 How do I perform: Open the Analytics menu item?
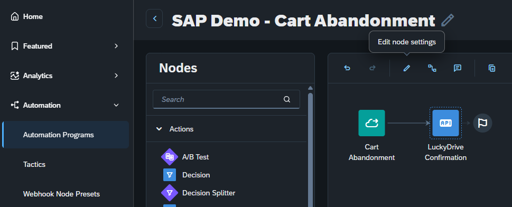(38, 76)
